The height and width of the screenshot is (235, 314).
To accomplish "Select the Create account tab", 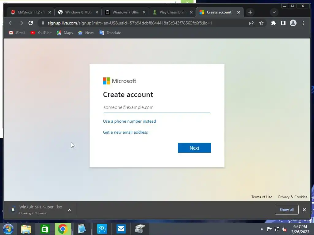I will coord(219,12).
